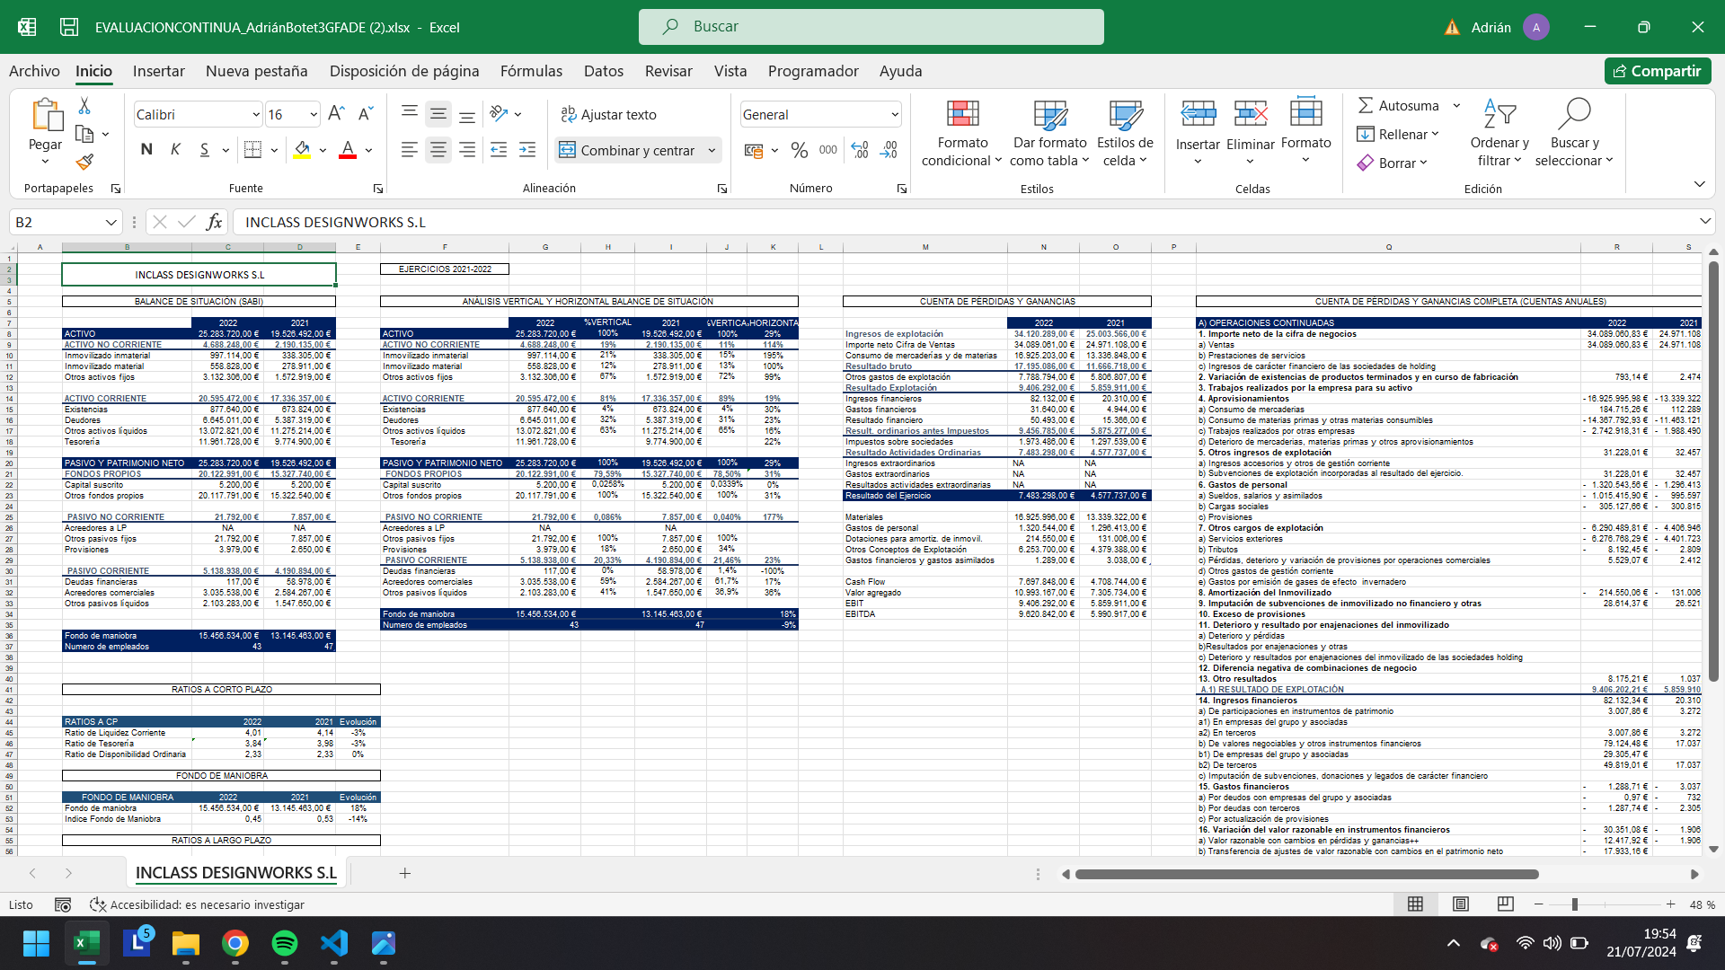Open Spotify from the taskbar
Screen dimensions: 1725x970
[x=285, y=944]
